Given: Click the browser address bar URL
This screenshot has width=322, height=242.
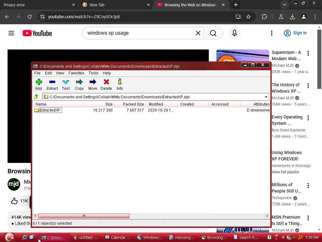Looking at the screenshot, I should [84, 17].
